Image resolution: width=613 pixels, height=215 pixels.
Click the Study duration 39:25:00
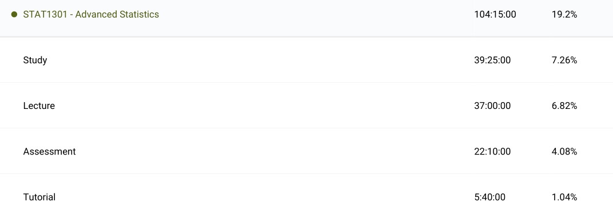click(x=492, y=60)
